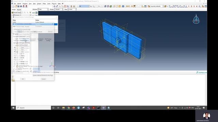The width and height of the screenshot is (218, 122).
Task: Click the Dismiss button in the Manager dialog
Action: pyautogui.click(x=50, y=32)
